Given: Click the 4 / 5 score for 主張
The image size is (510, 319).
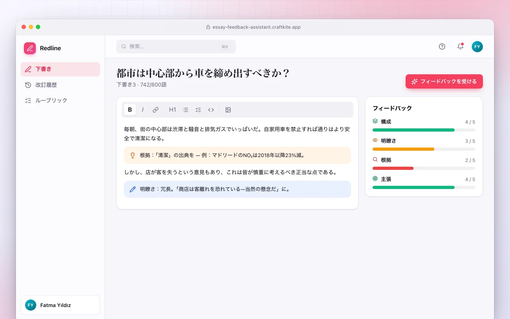Looking at the screenshot, I should 470,179.
